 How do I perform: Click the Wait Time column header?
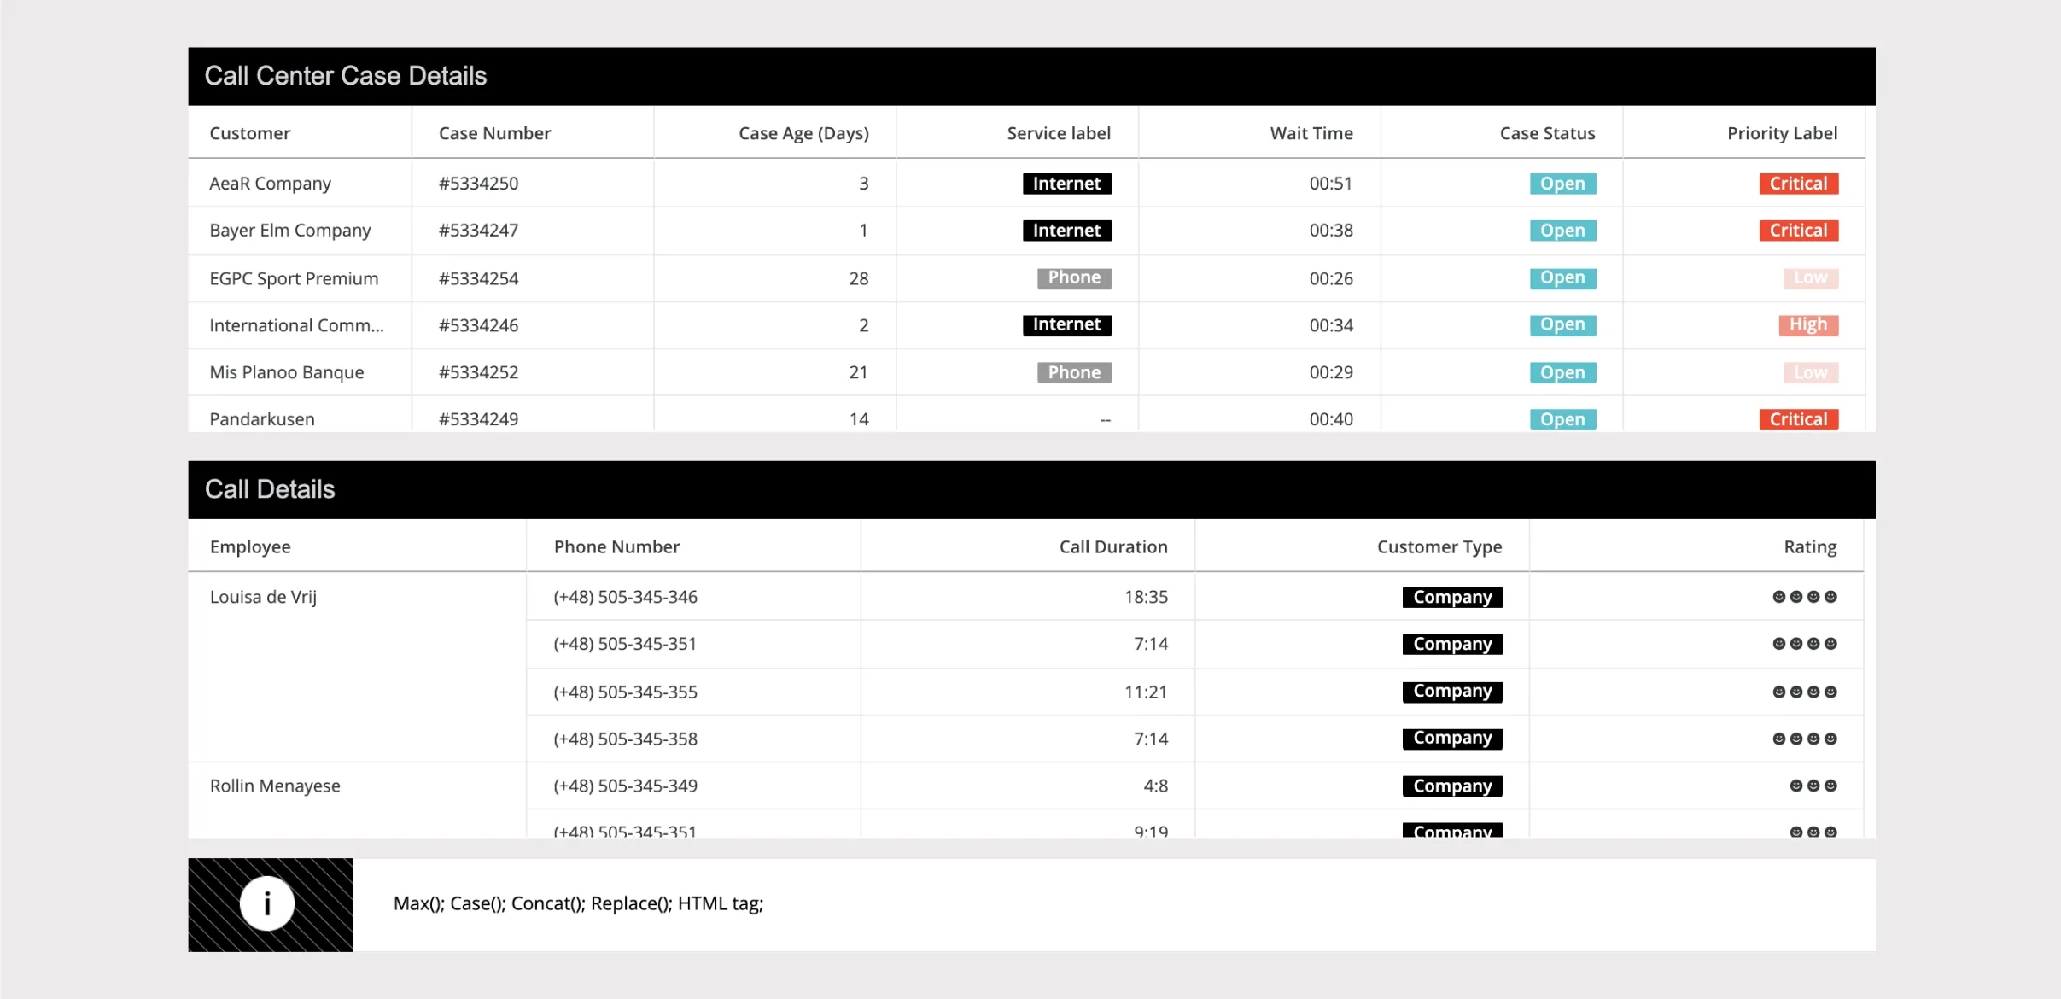pyautogui.click(x=1311, y=133)
